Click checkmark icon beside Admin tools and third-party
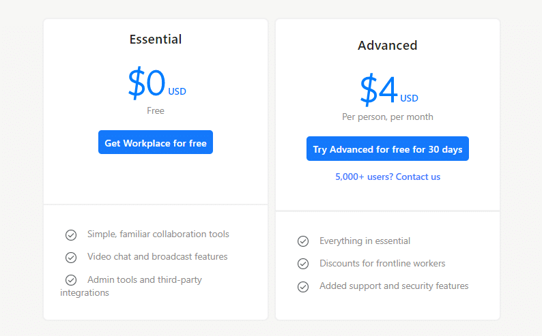Image resolution: width=542 pixels, height=336 pixels. tap(71, 280)
